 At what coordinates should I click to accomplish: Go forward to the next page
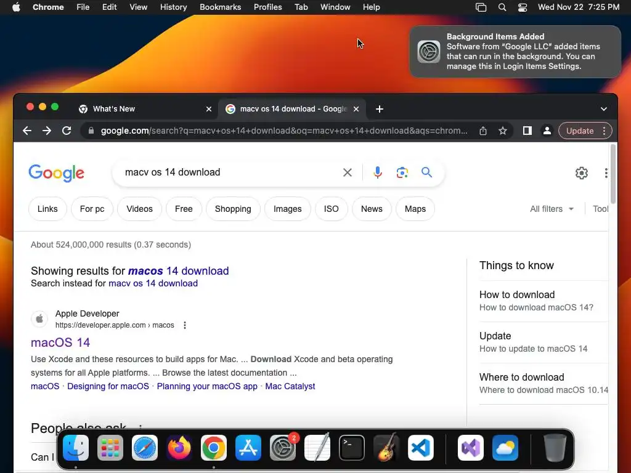(47, 131)
